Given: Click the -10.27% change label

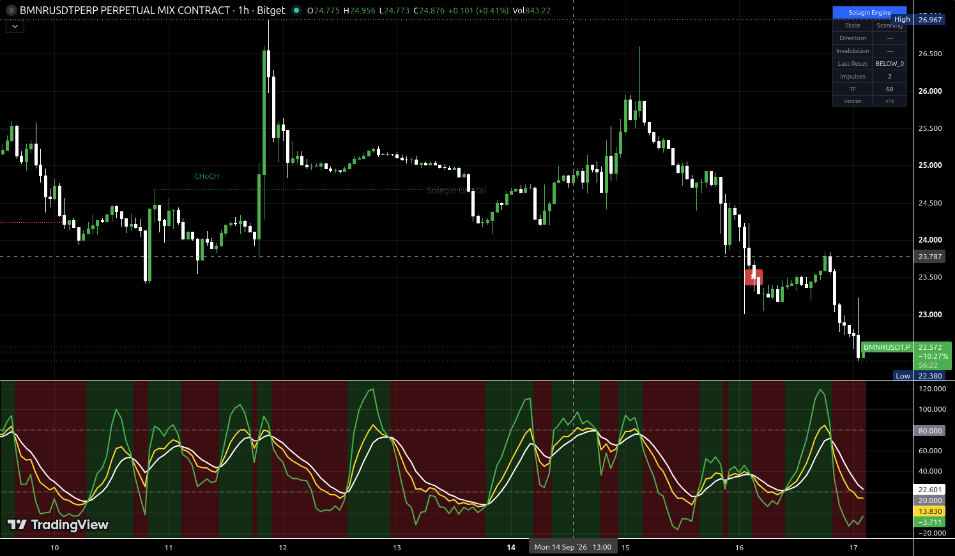Looking at the screenshot, I should coord(933,356).
